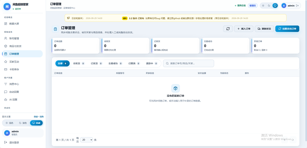This screenshot has height=148, width=307.
Task: Click the blue 拉取卖出订单 button
Action: point(287,29)
